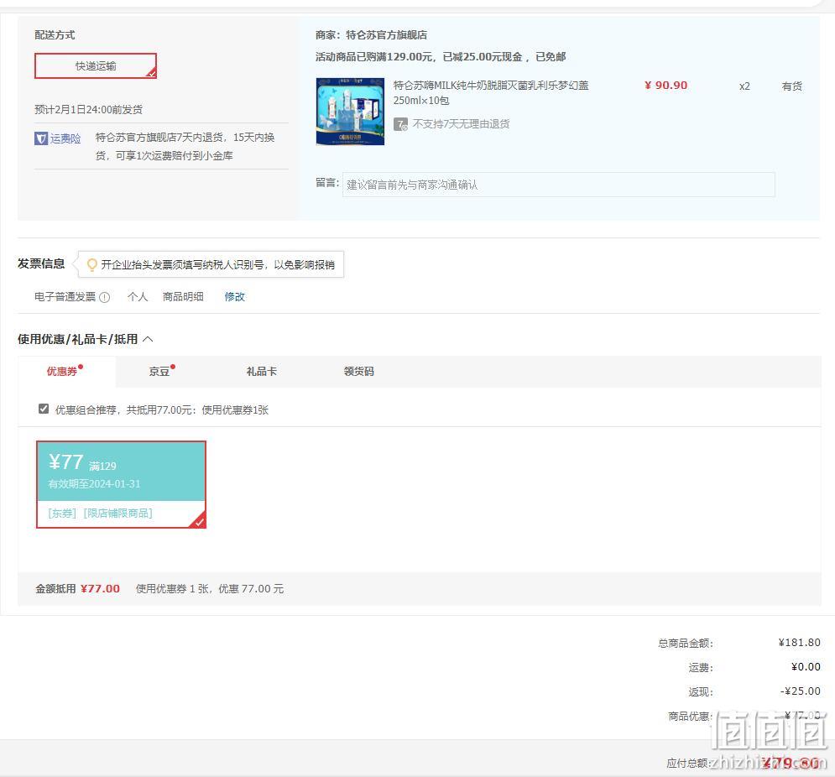Click the 总商品金额 ¥181.80 value
Image resolution: width=835 pixels, height=777 pixels.
pyautogui.click(x=799, y=642)
